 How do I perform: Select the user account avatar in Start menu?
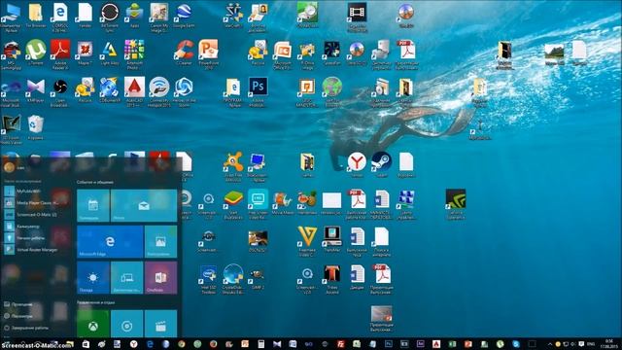tap(9, 167)
